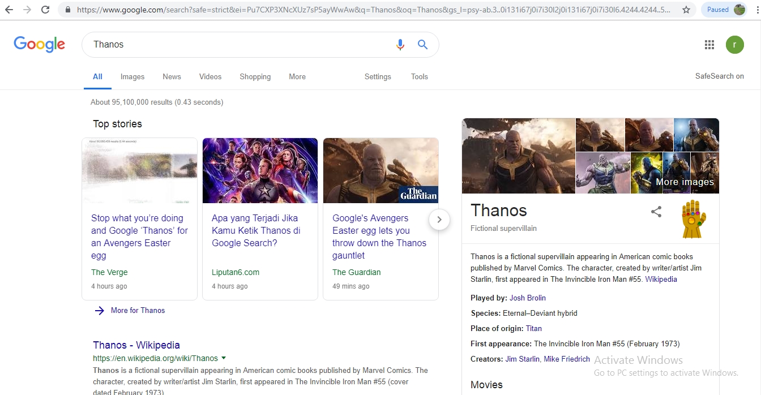This screenshot has width=761, height=395.
Task: Click the "49 mins ago" timestamp
Action: [x=351, y=286]
